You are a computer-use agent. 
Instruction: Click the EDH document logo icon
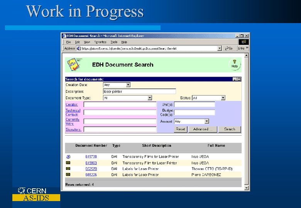click(74, 65)
